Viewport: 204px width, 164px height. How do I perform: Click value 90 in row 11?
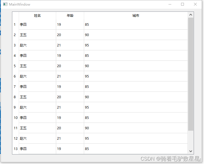click(136, 128)
